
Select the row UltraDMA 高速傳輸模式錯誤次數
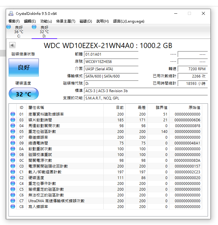(x=106, y=201)
